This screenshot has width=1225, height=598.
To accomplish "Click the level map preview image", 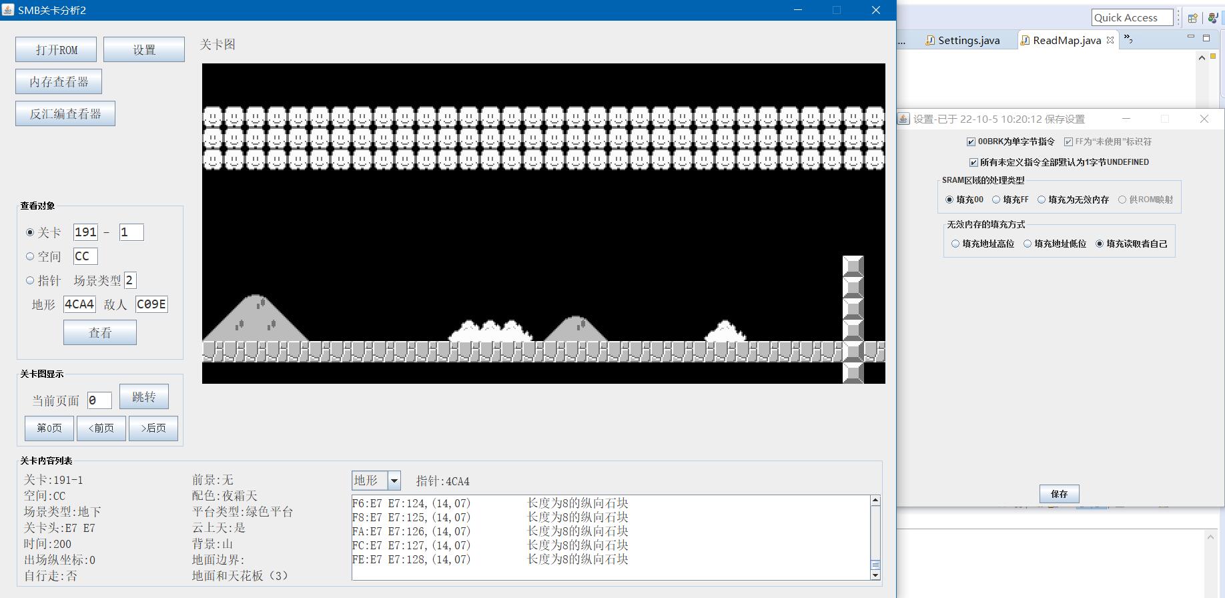I will tap(544, 224).
